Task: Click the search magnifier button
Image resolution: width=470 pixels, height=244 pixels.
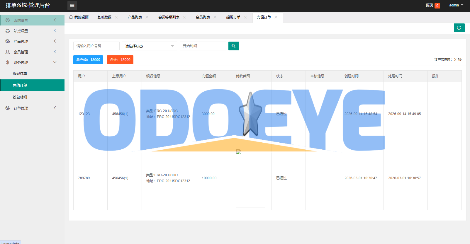Action: (234, 46)
